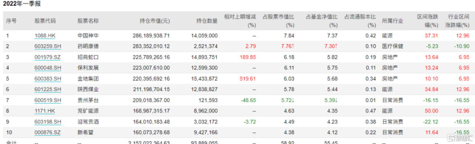
Task: Open stock code link 001979.SZ
Action: click(47, 57)
